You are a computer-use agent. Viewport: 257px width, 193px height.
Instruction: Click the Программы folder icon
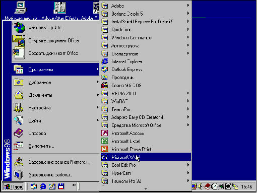coord(19,70)
